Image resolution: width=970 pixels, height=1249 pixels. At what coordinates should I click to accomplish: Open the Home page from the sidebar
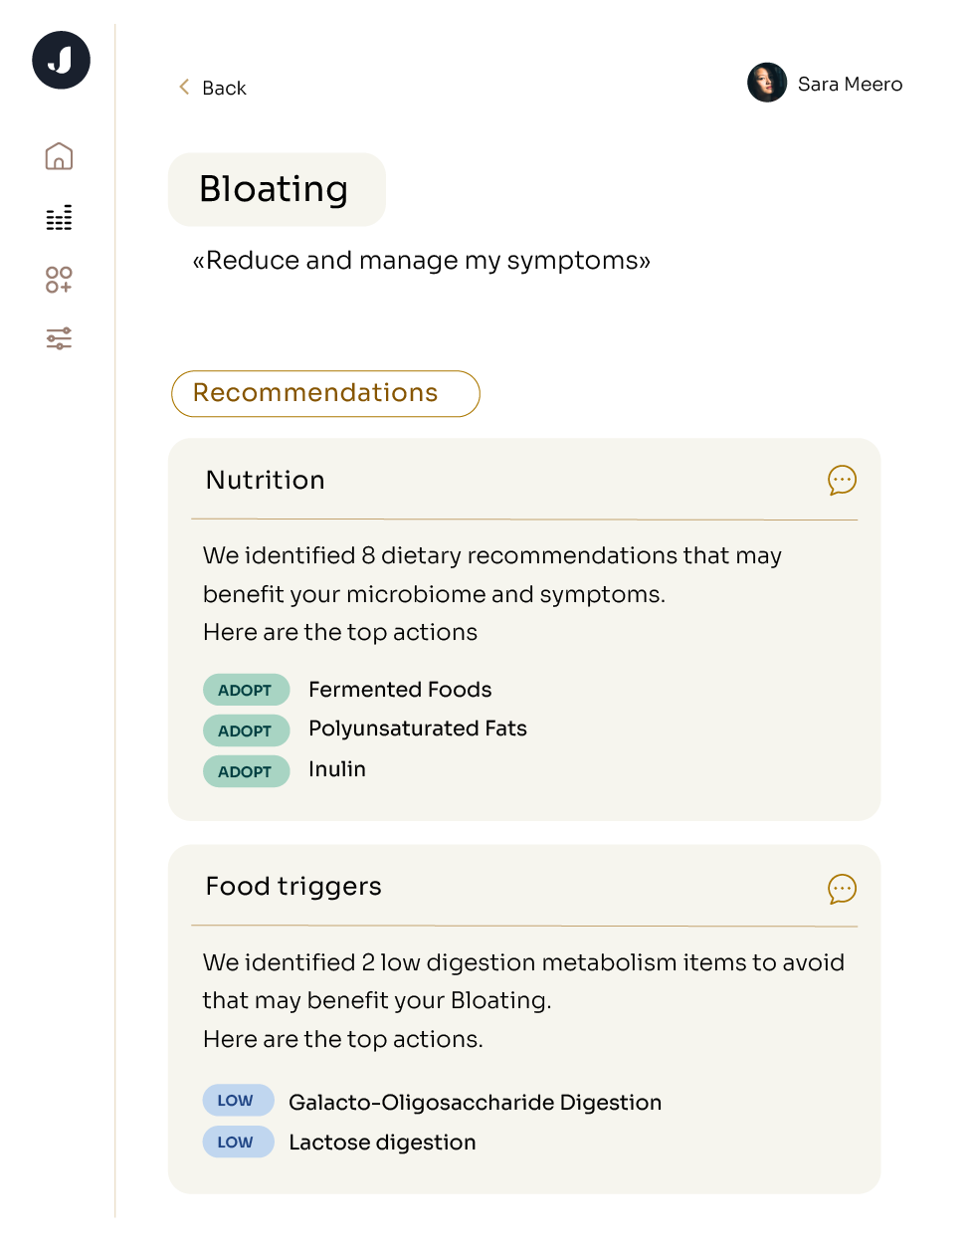click(59, 156)
